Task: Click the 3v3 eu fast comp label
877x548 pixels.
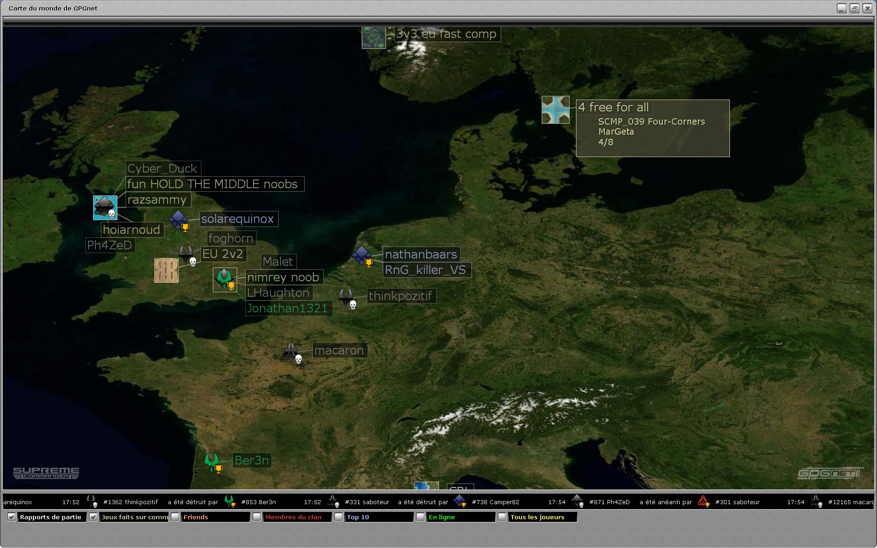Action: tap(446, 34)
